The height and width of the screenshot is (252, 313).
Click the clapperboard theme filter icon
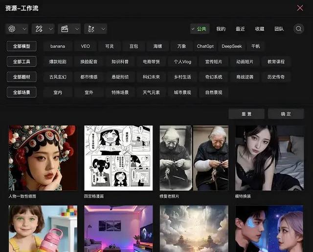click(x=64, y=29)
